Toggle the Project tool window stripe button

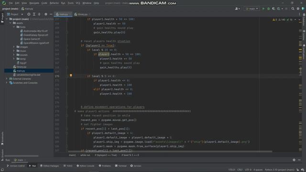(x=2, y=18)
